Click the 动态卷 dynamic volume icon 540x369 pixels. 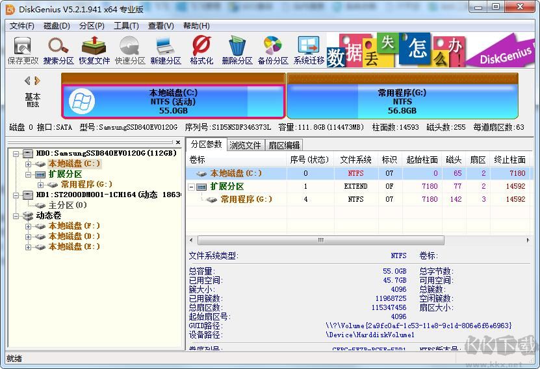27,216
